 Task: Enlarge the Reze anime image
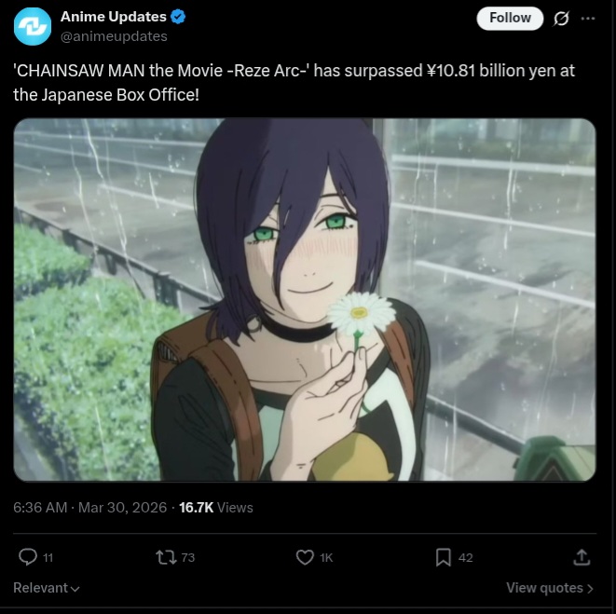305,299
